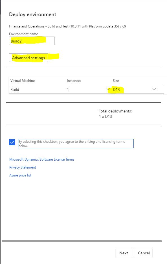The height and width of the screenshot is (264, 167).
Task: Click the Virtual Machine column header
Action: (23, 81)
